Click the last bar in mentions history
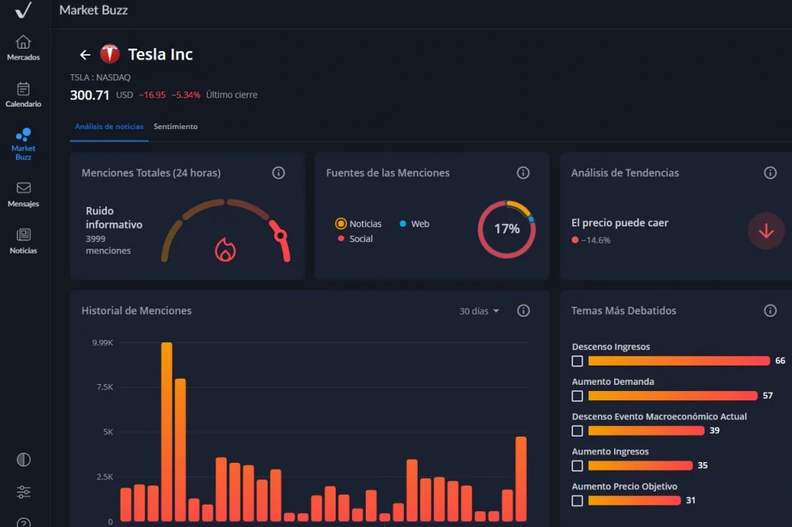The height and width of the screenshot is (527, 792). point(521,479)
